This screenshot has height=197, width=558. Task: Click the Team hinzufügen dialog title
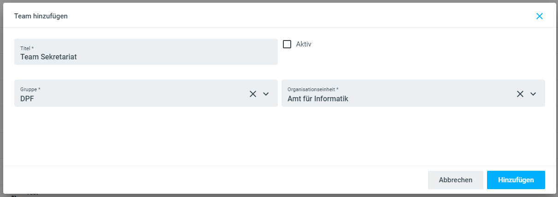(x=41, y=16)
